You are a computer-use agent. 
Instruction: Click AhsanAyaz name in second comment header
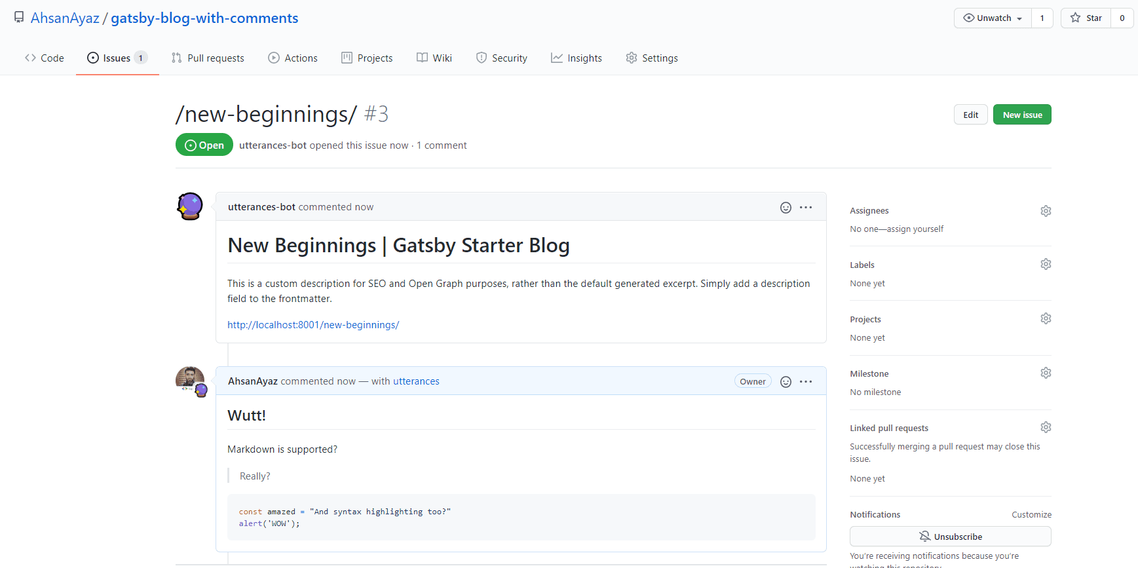point(253,381)
